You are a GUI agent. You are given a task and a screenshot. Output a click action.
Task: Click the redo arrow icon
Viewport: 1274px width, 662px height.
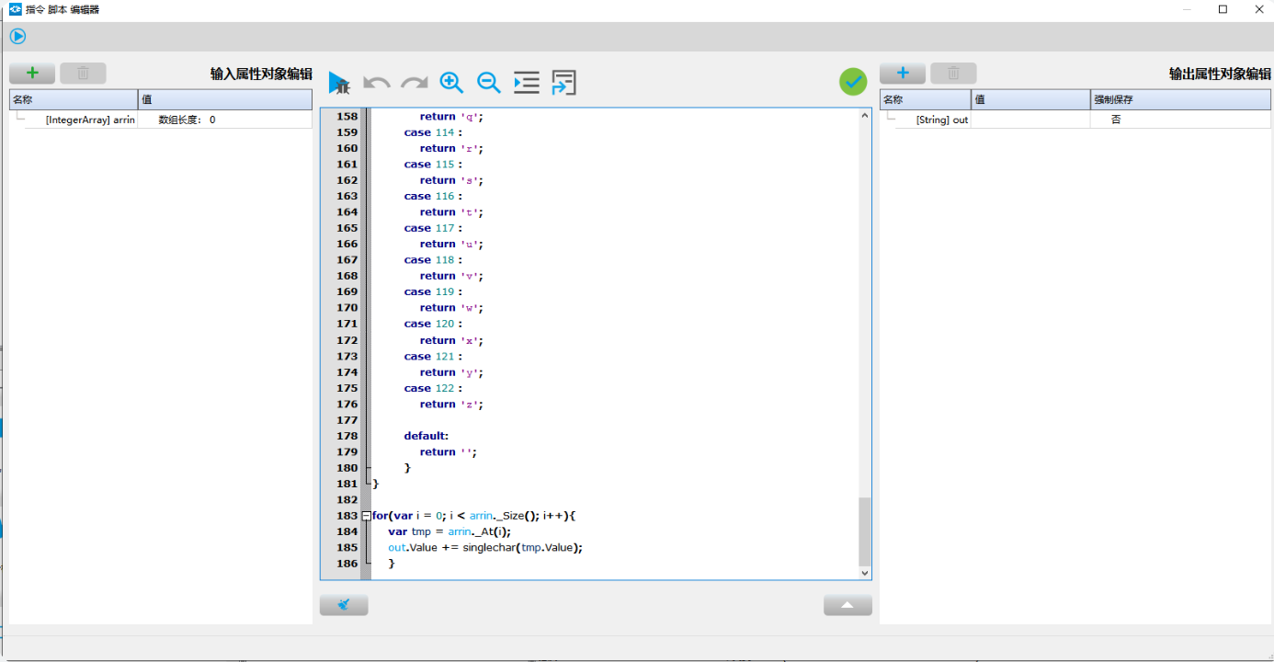click(415, 83)
